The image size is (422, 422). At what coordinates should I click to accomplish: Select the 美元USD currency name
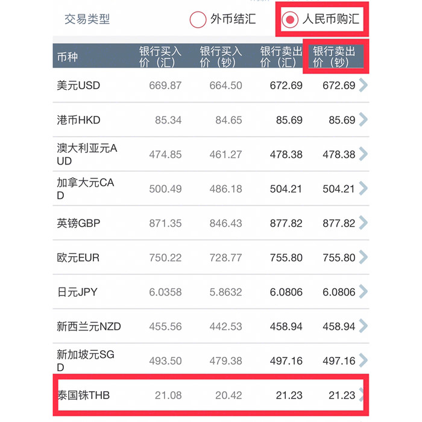click(x=78, y=85)
